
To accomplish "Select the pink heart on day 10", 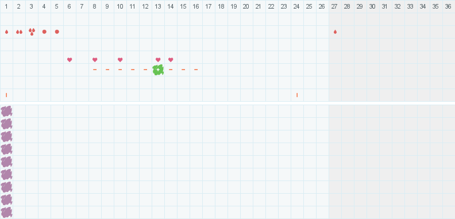I will coord(120,60).
